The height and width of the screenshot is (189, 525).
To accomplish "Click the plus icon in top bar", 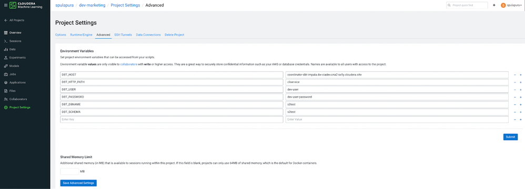I will click(x=494, y=5).
